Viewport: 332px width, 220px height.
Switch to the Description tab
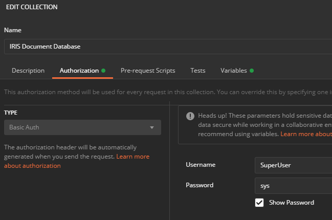coord(28,71)
